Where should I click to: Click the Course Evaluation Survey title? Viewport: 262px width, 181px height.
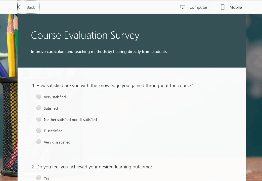(x=85, y=35)
